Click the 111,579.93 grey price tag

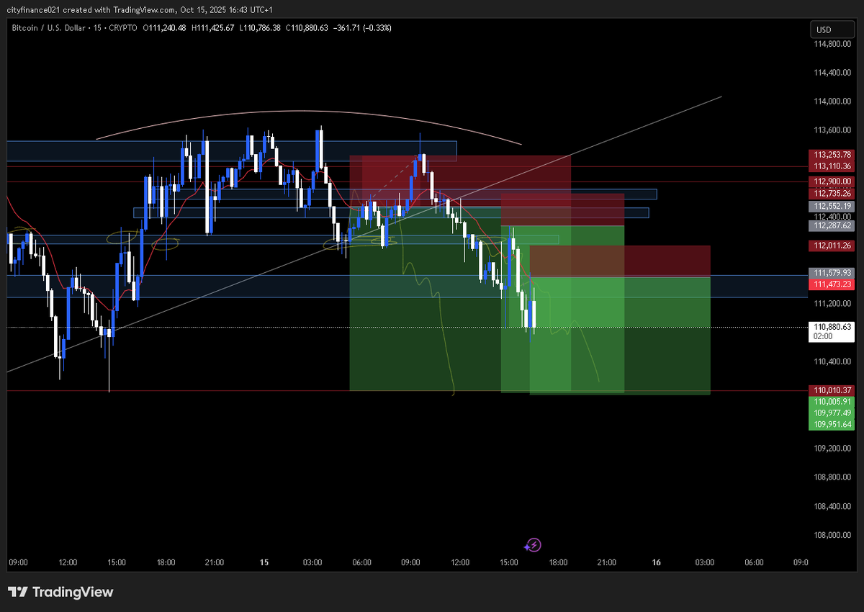(x=832, y=273)
